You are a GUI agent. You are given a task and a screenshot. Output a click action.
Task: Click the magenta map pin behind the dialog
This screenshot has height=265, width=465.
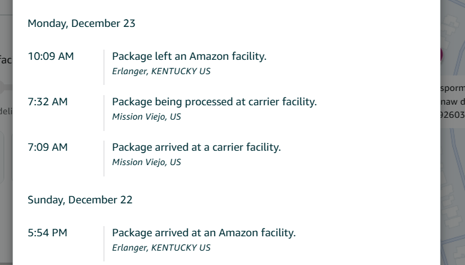click(x=442, y=55)
